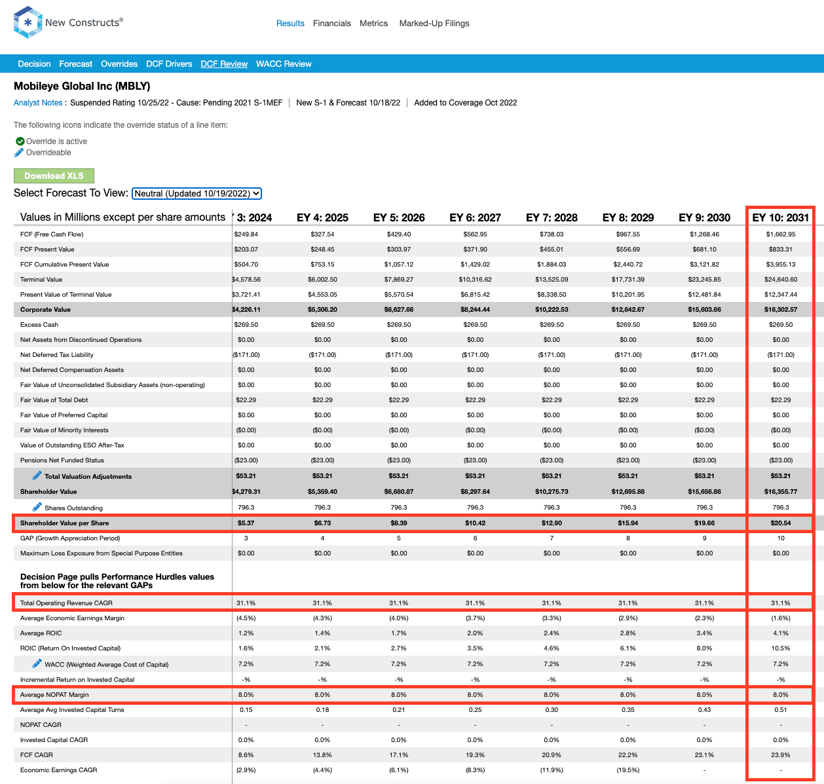Image resolution: width=824 pixels, height=784 pixels.
Task: Click the $16,302.57 Corporate Value cell
Action: pyautogui.click(x=781, y=310)
